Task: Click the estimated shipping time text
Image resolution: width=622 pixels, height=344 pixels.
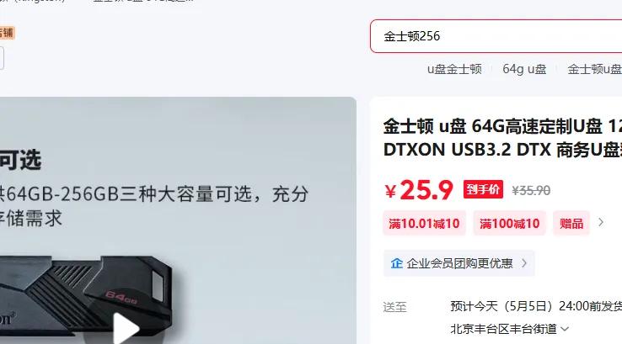Action: click(536, 306)
